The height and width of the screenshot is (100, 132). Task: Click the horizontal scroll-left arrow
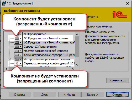pyautogui.click(x=6, y=69)
